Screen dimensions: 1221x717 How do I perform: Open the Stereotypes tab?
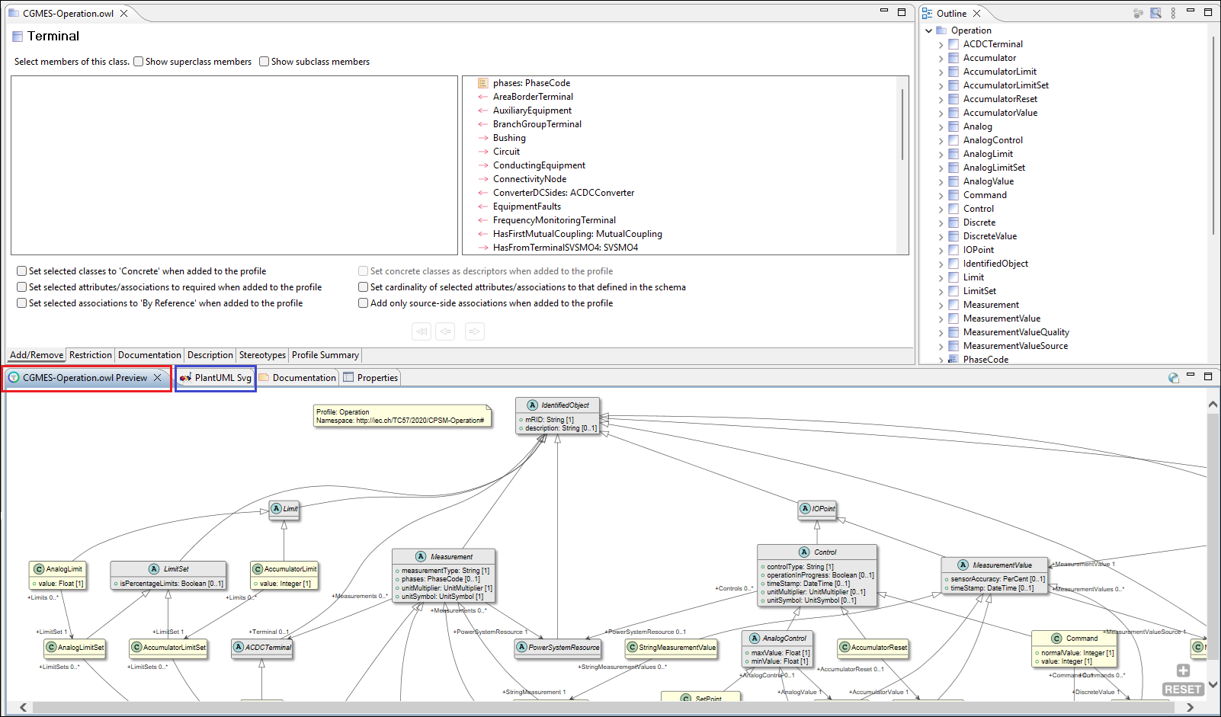click(x=262, y=355)
